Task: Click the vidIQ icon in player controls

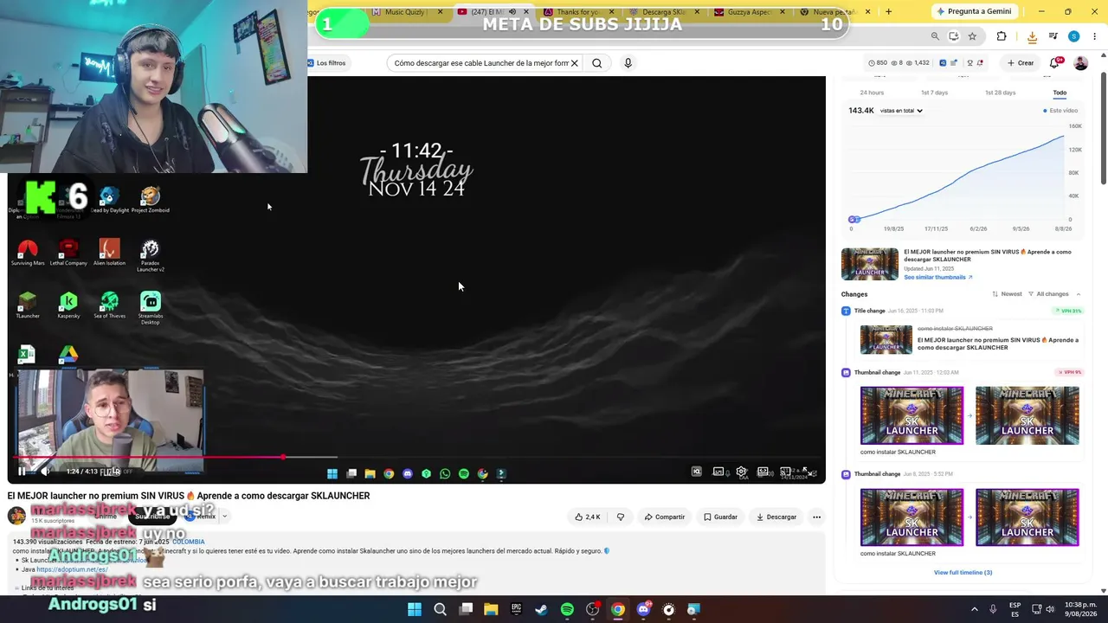Action: [x=696, y=472]
